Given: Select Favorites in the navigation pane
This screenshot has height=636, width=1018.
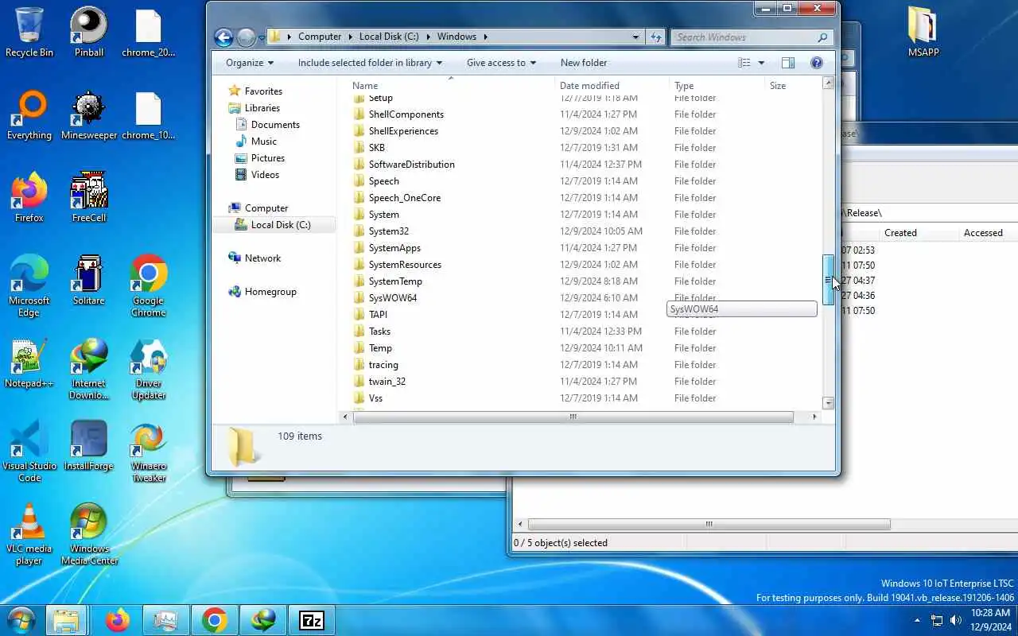Looking at the screenshot, I should click(263, 91).
